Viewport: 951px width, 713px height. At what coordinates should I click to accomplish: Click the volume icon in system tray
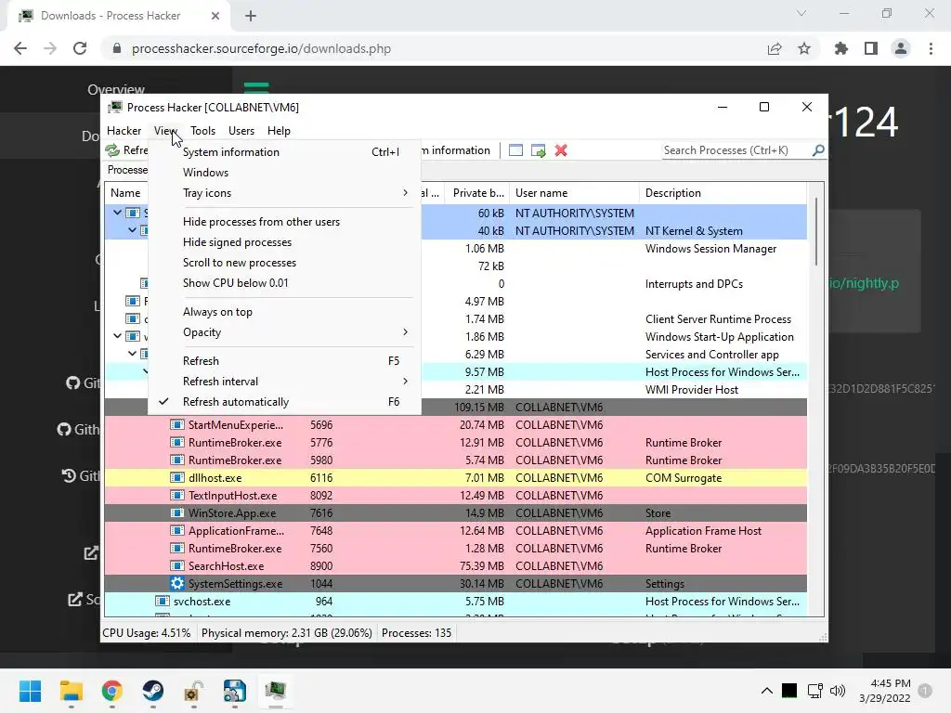[x=838, y=691]
